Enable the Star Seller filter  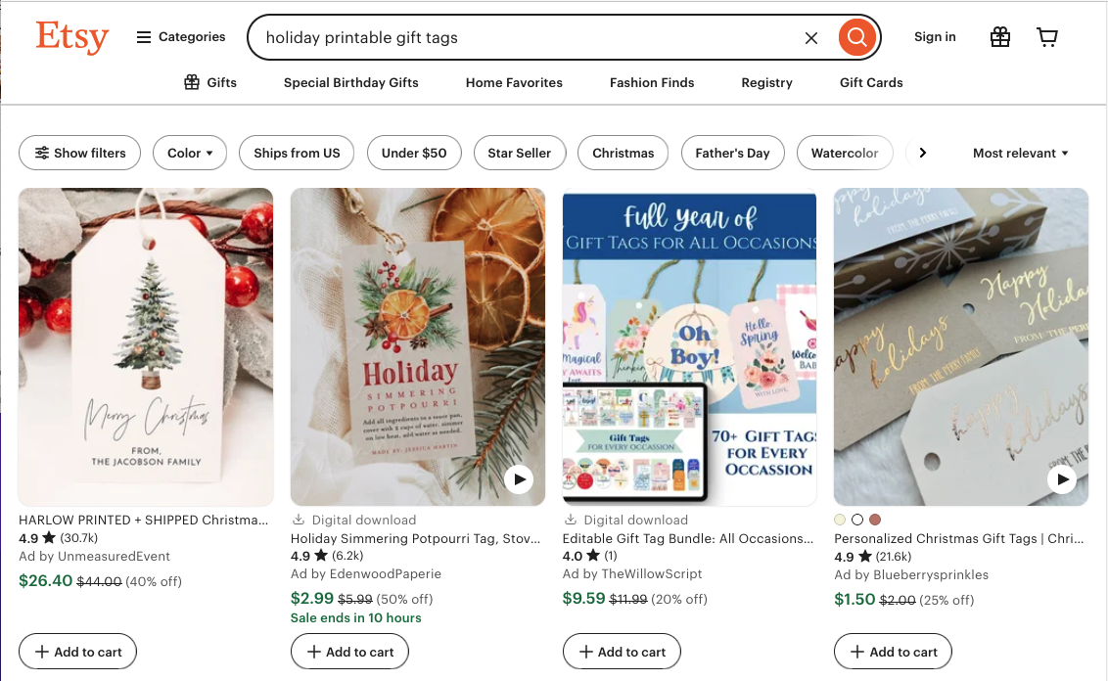tap(520, 153)
